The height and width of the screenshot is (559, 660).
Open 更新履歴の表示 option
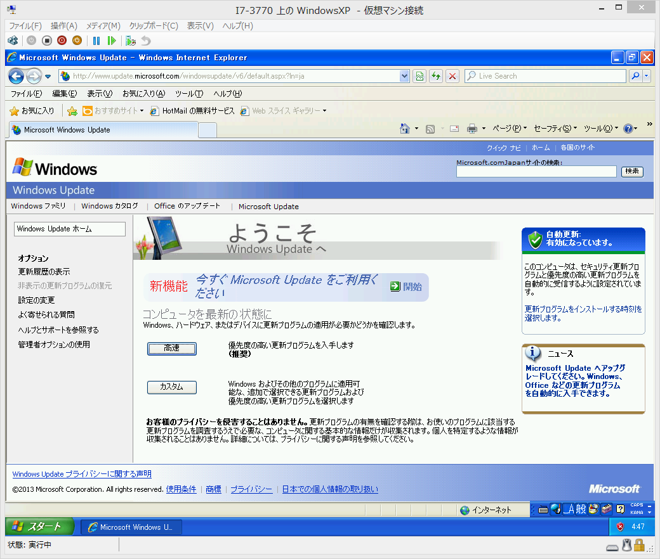[x=44, y=272]
